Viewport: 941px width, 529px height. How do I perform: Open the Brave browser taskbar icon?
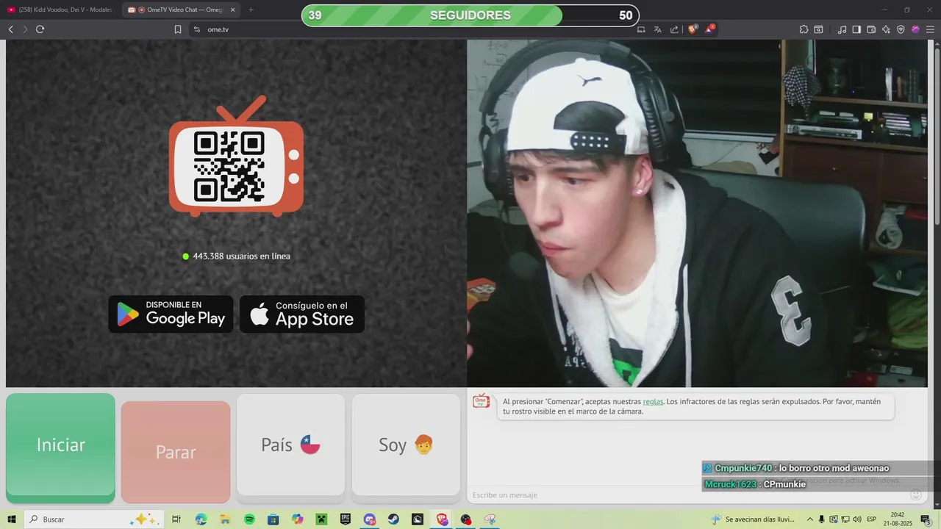point(442,519)
